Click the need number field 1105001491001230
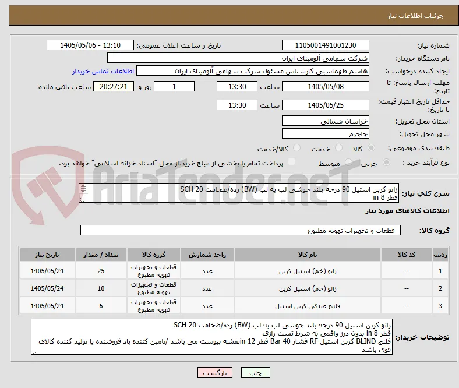This screenshot has height=388, width=459. [x=326, y=45]
